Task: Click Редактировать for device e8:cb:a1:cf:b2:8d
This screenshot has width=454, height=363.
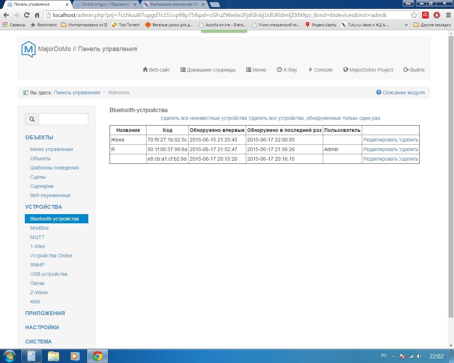Action: 380,159
